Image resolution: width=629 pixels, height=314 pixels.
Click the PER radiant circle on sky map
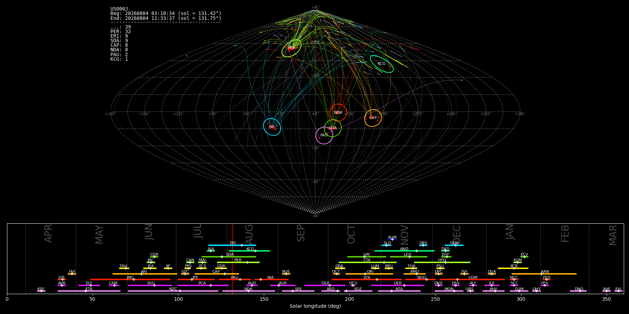click(291, 48)
